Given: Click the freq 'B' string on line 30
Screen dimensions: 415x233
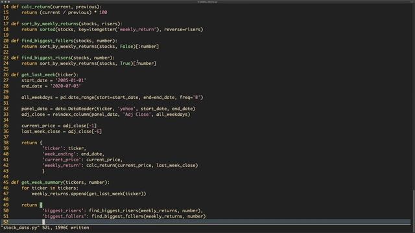Looking at the screenshot, I should pos(196,98).
